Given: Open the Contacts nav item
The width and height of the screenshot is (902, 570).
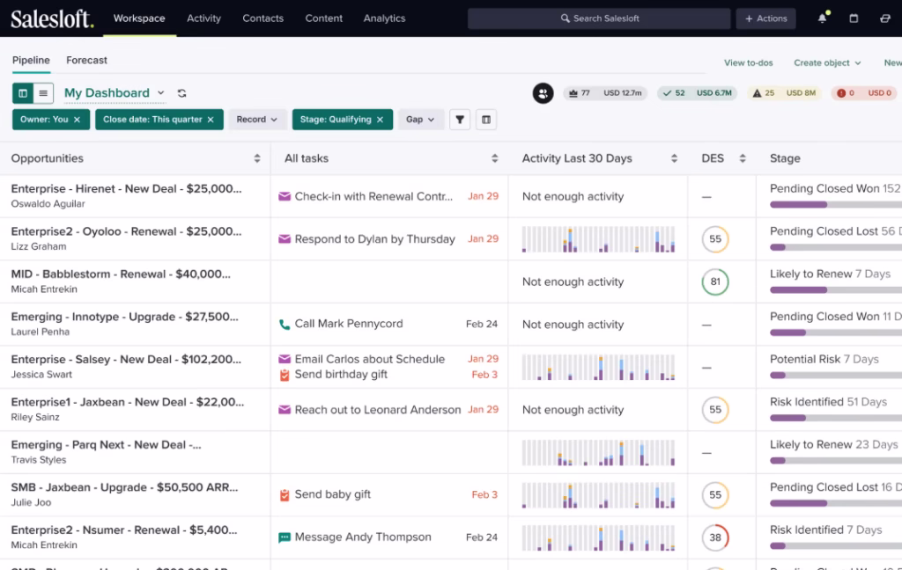Looking at the screenshot, I should tap(262, 18).
